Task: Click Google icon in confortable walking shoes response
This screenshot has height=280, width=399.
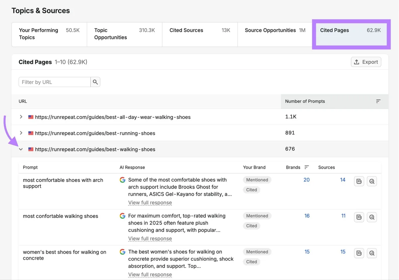Action: pyautogui.click(x=122, y=216)
